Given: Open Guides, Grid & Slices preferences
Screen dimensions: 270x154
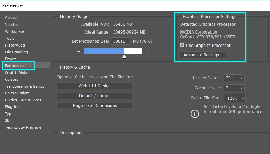Looking at the screenshot, I should pyautogui.click(x=23, y=100).
